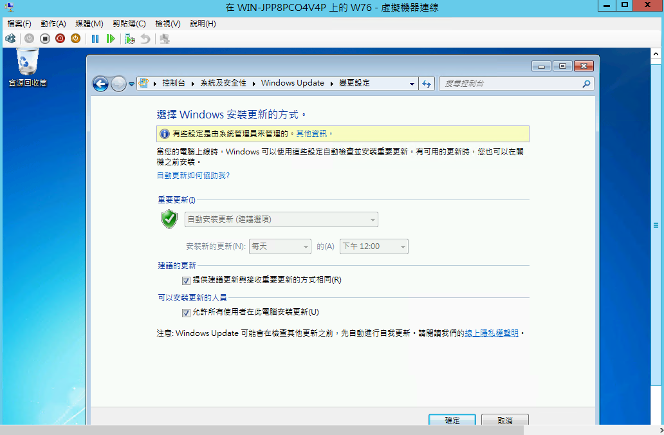
Task: Click the vertical scrollbar up arrow
Action: 656,54
